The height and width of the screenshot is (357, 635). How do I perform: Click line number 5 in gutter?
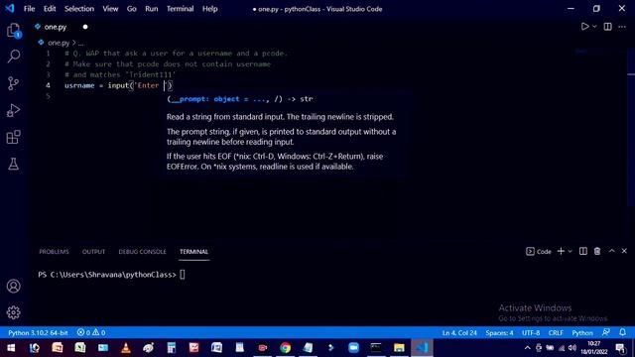point(49,96)
